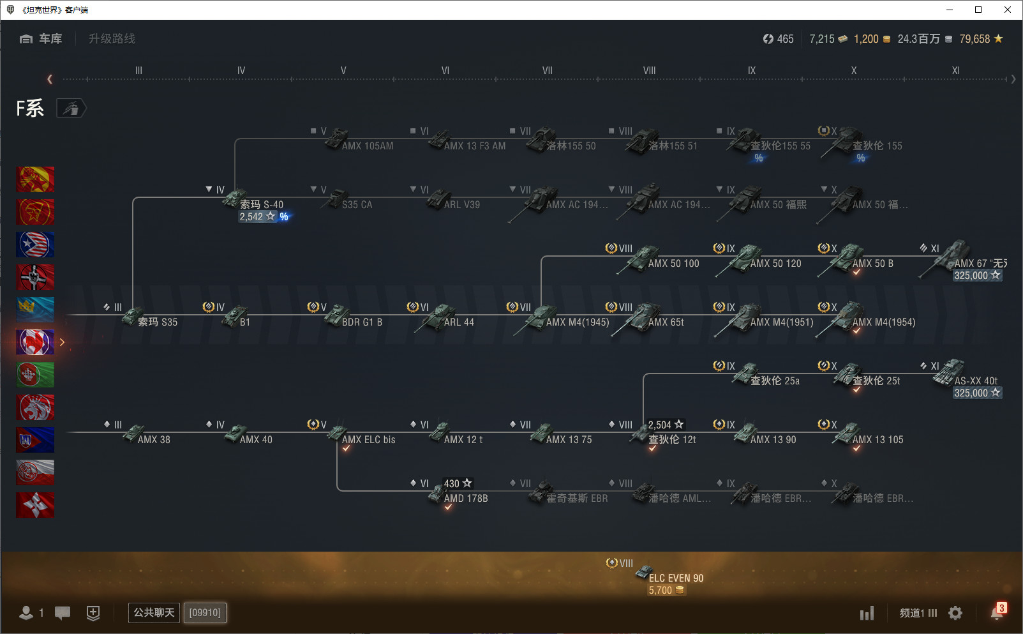
Task: Click the 24.3百万 silver credits balance
Action: point(925,39)
